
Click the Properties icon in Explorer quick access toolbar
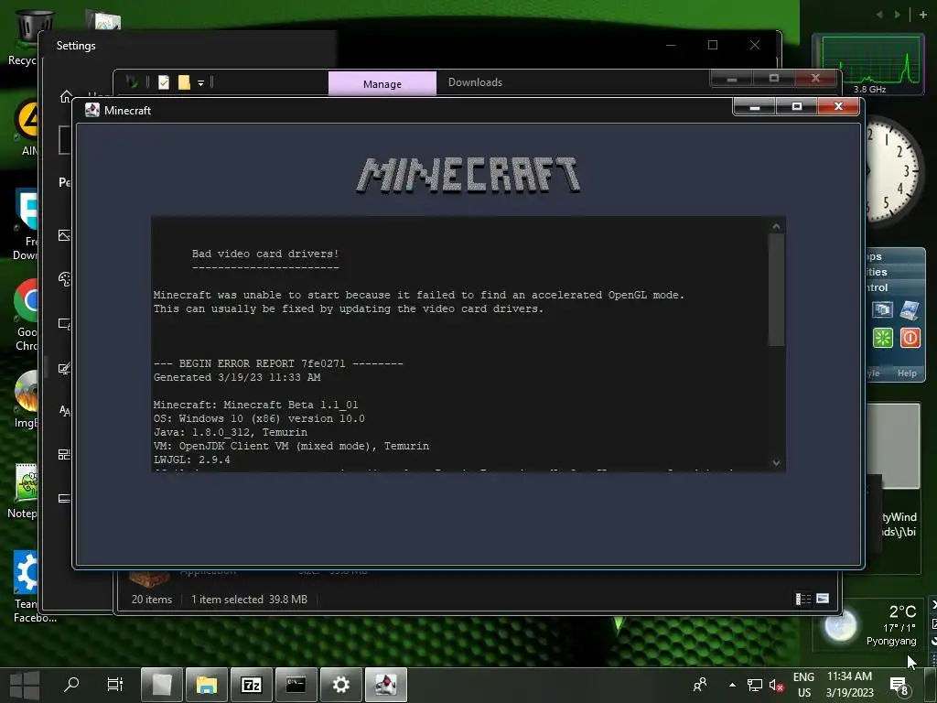(x=164, y=82)
